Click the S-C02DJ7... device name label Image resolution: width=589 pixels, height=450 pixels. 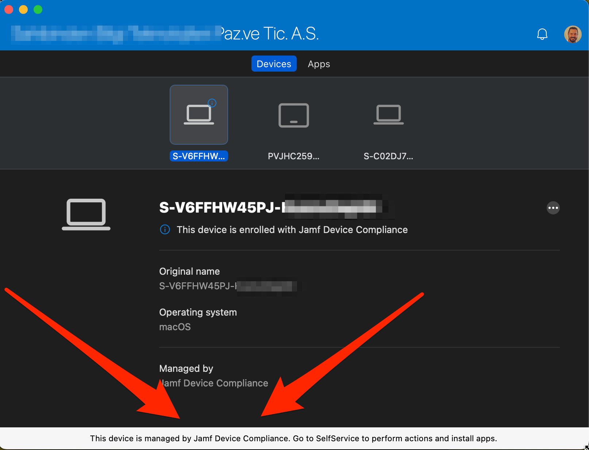(x=389, y=156)
